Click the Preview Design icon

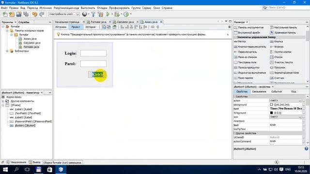click(114, 27)
